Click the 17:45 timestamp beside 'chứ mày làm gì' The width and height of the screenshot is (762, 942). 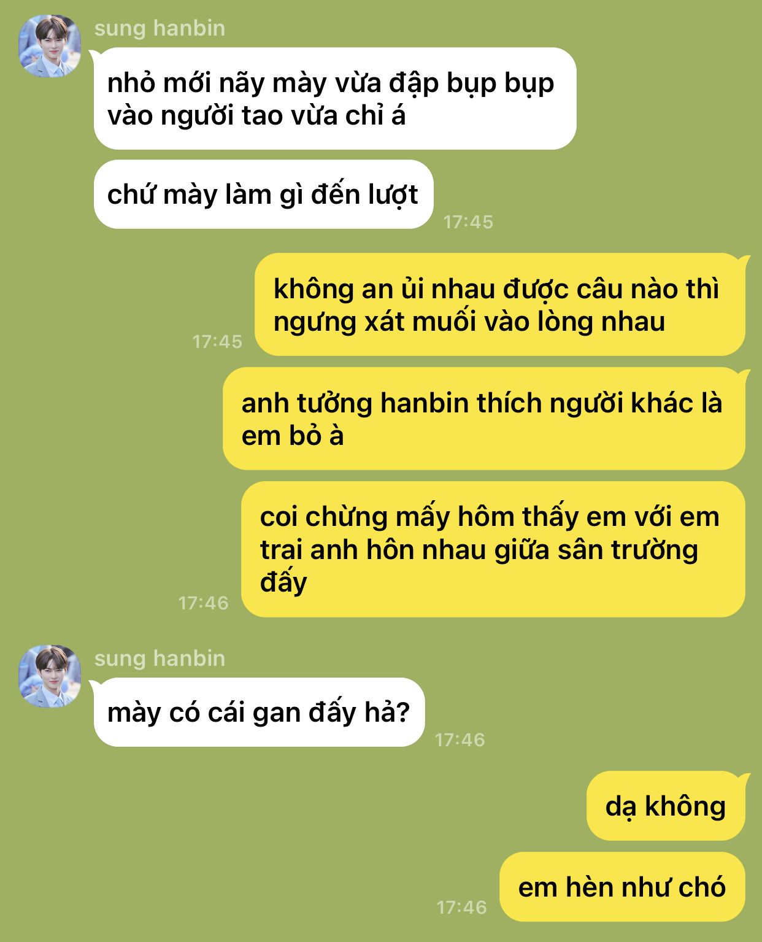click(468, 222)
